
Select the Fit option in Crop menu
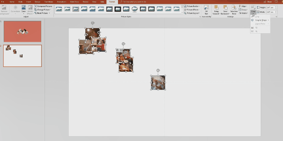click(x=260, y=31)
